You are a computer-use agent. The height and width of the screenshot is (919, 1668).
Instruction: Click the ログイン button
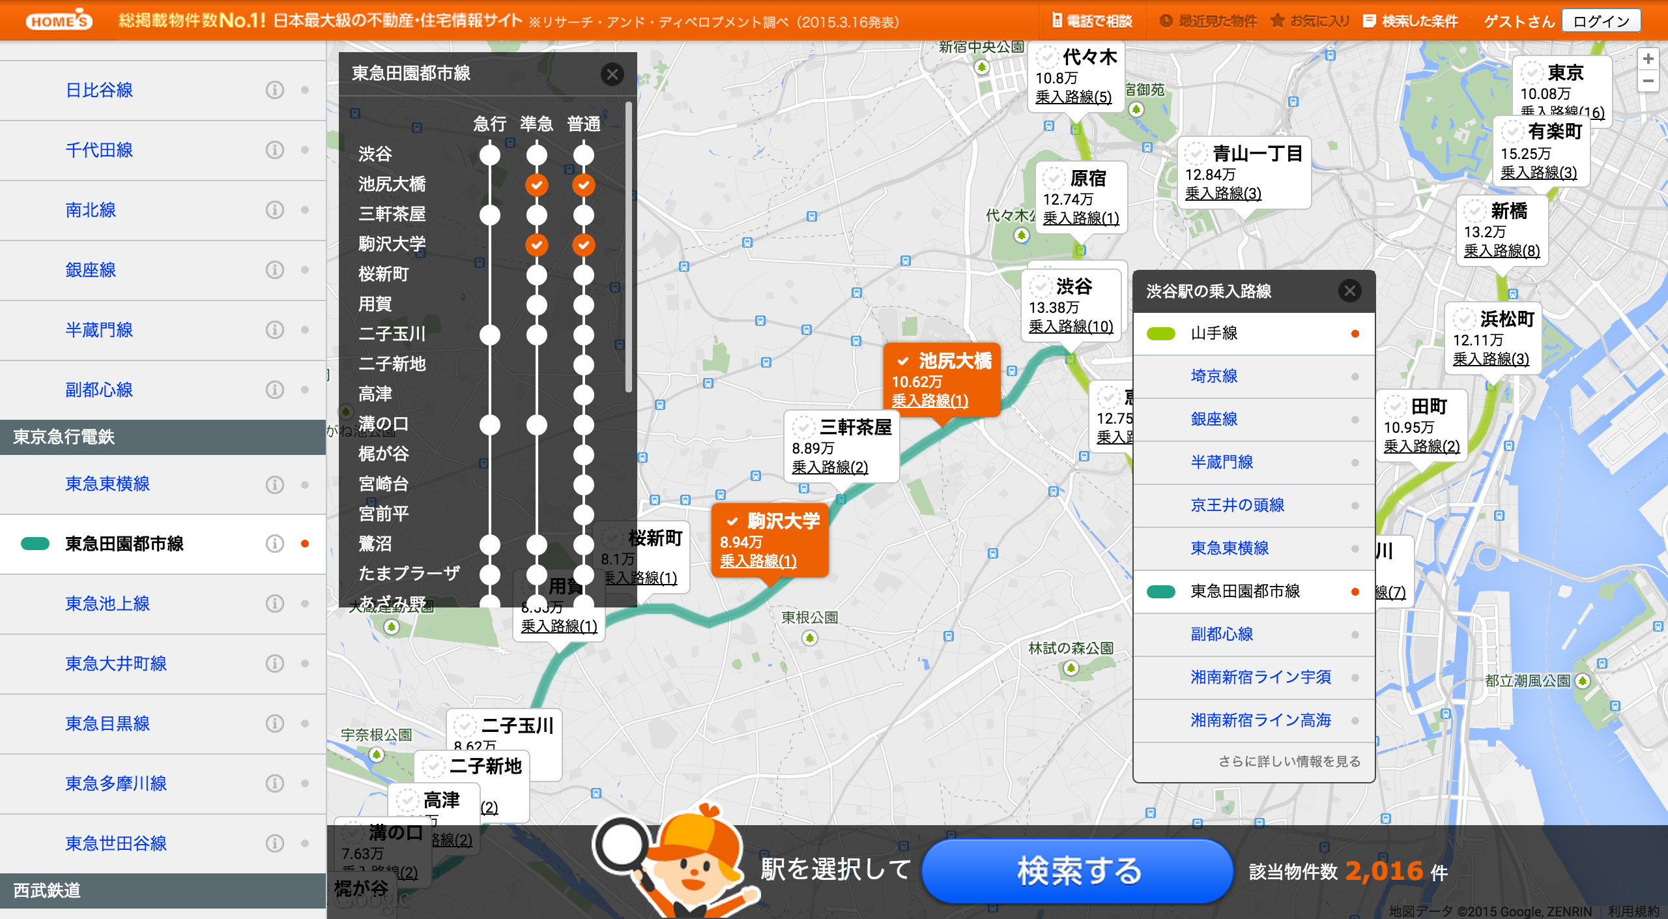pyautogui.click(x=1600, y=21)
